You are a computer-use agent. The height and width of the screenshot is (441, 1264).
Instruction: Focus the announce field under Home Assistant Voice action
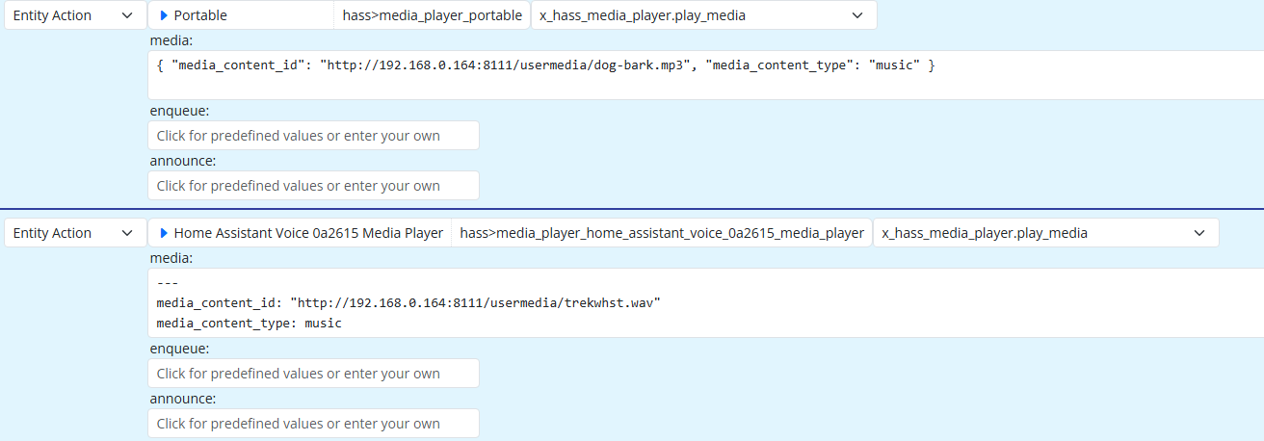point(313,424)
